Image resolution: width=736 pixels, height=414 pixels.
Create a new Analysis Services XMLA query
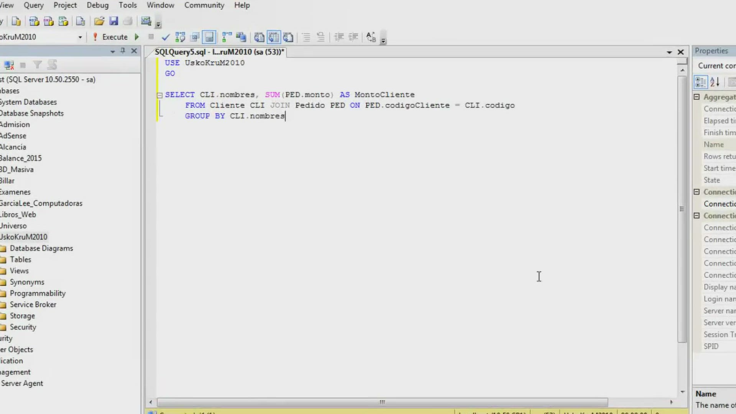click(63, 21)
